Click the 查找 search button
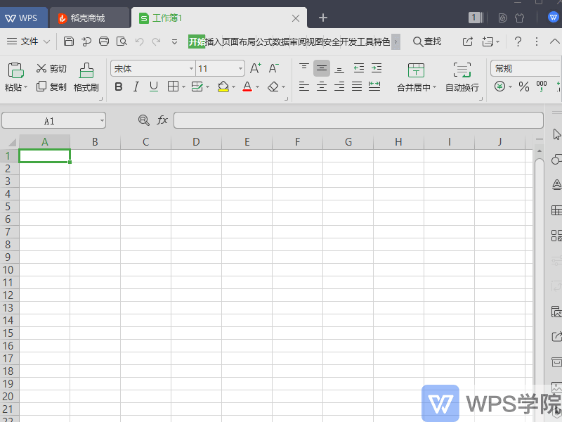Viewport: 562px width, 422px height. click(x=427, y=41)
